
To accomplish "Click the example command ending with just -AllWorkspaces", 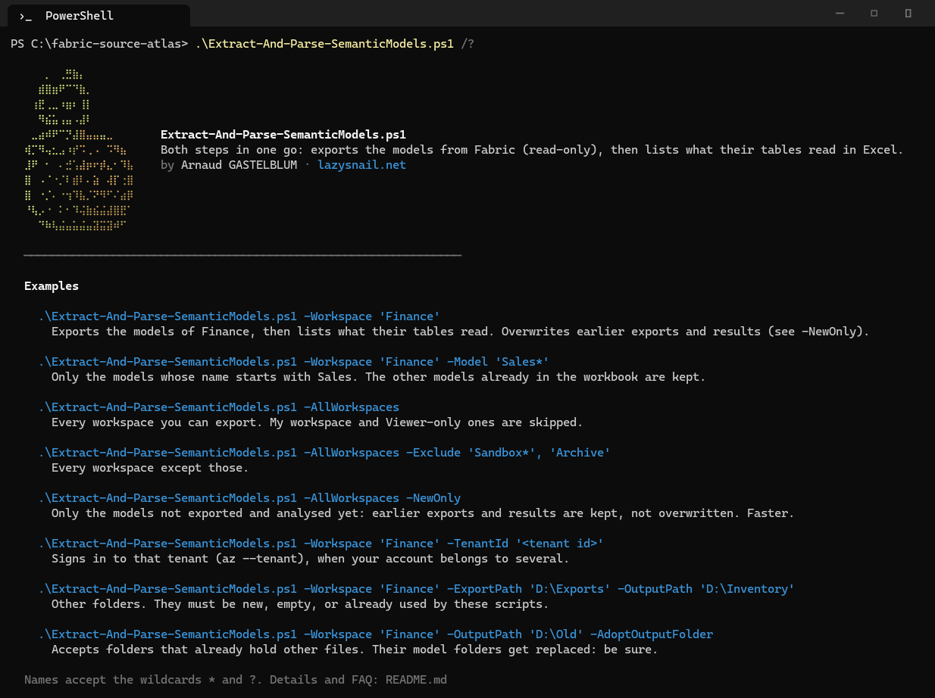I will pyautogui.click(x=219, y=407).
